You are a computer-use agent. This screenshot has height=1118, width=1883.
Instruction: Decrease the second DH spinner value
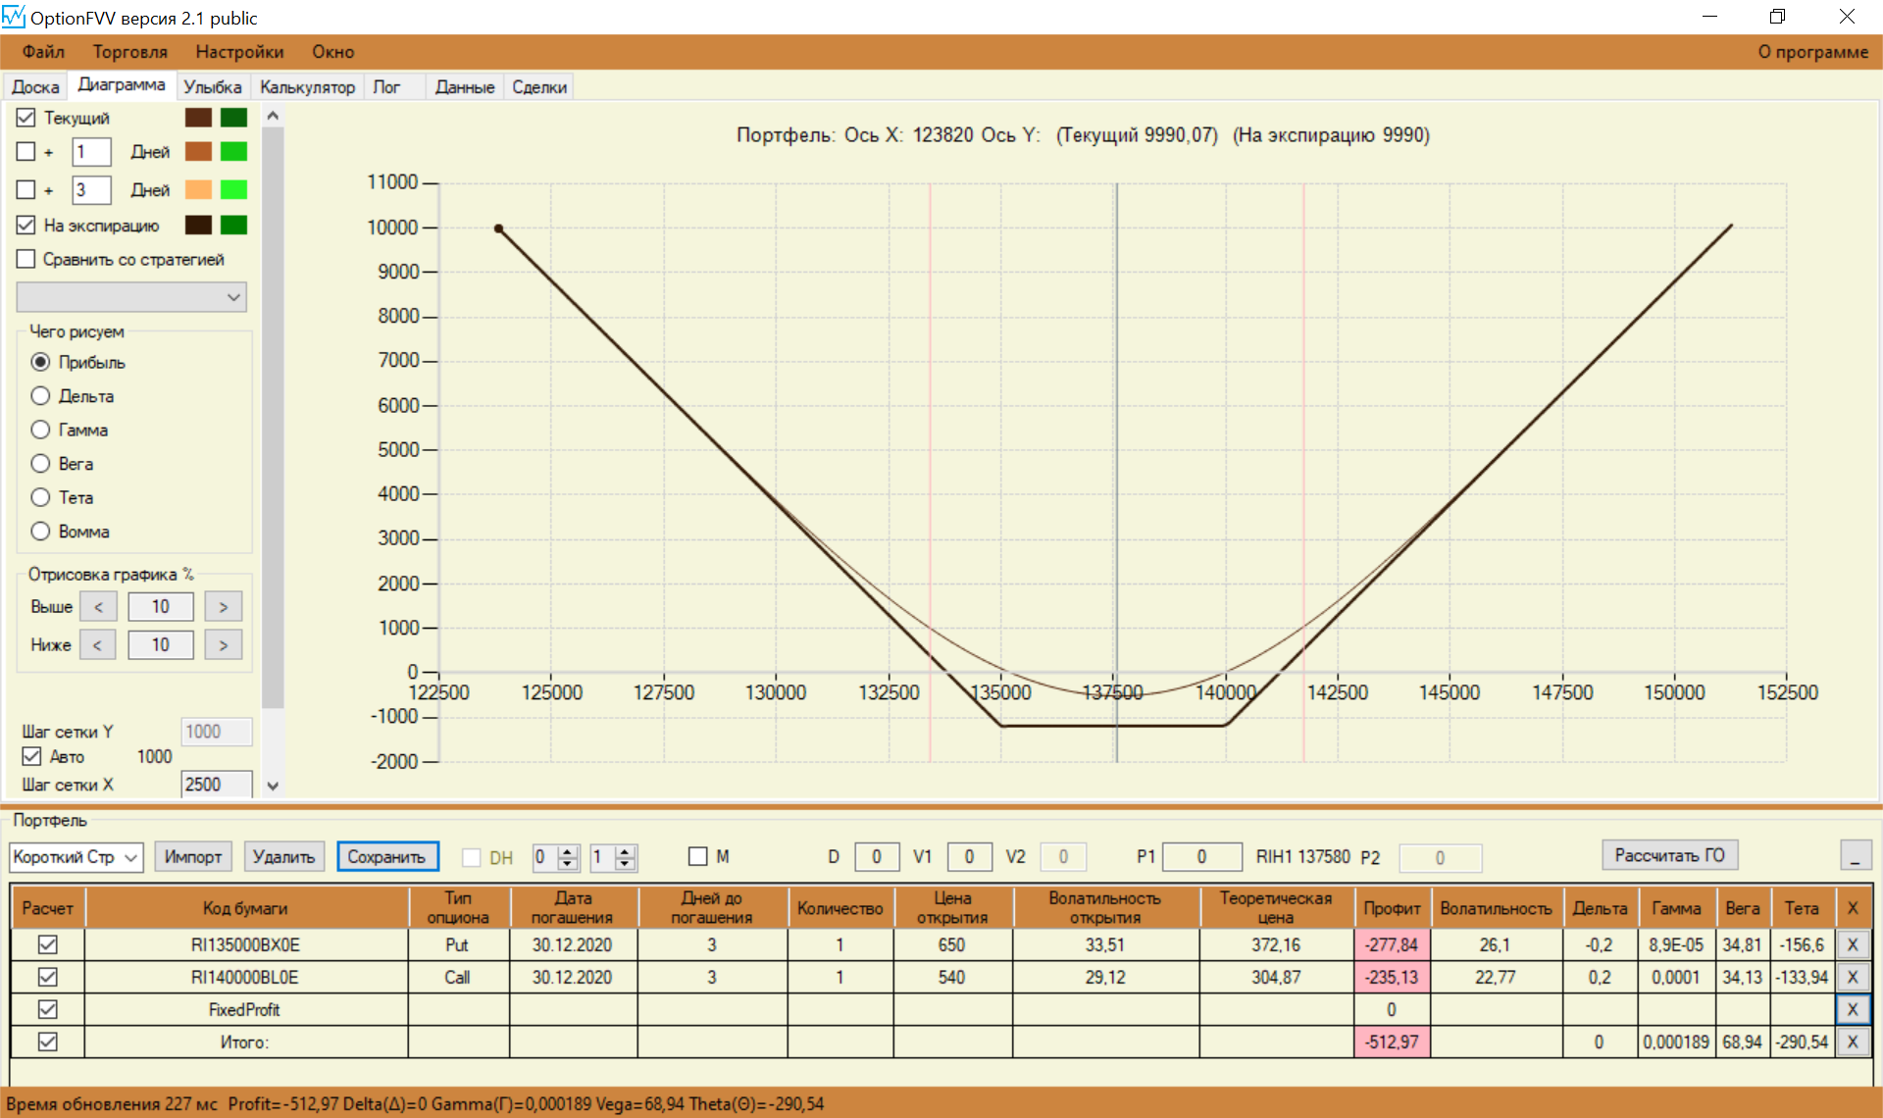click(625, 864)
